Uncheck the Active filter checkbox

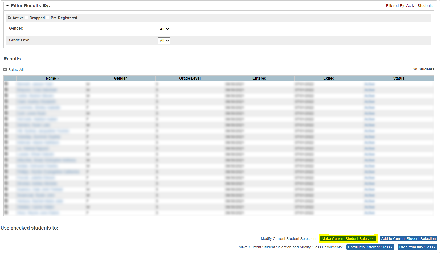tap(10, 18)
